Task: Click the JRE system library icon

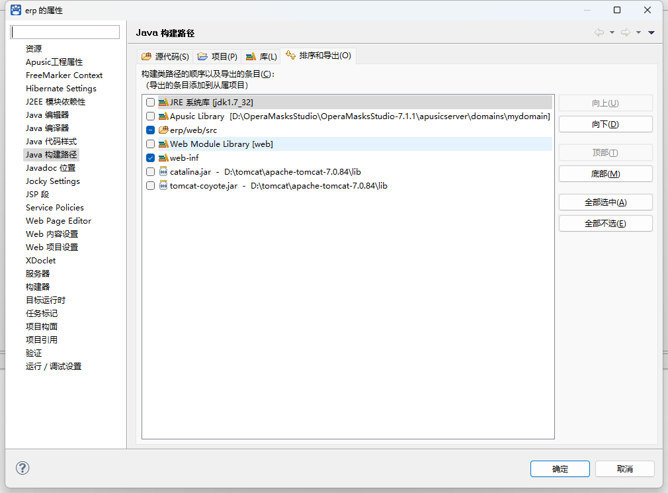Action: coord(163,103)
